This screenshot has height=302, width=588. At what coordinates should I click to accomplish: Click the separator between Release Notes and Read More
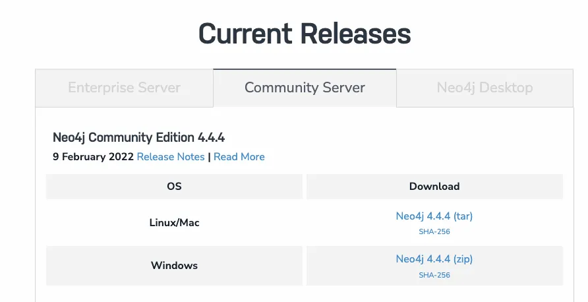tap(209, 157)
